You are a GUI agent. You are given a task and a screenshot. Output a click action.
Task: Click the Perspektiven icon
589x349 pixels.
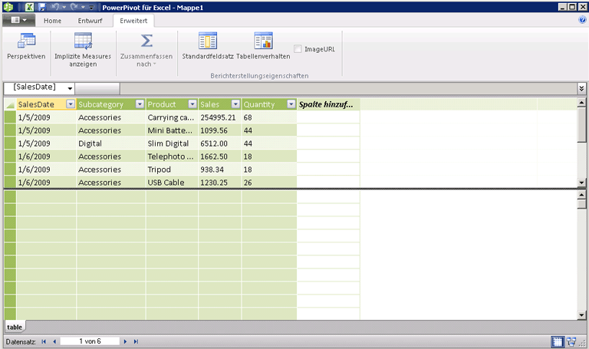pos(26,41)
